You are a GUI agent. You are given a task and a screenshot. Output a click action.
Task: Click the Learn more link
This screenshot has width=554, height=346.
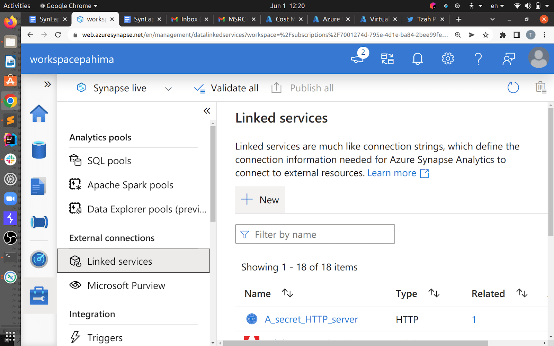(392, 173)
